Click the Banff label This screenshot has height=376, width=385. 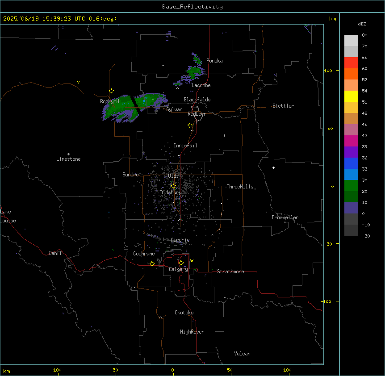click(55, 253)
